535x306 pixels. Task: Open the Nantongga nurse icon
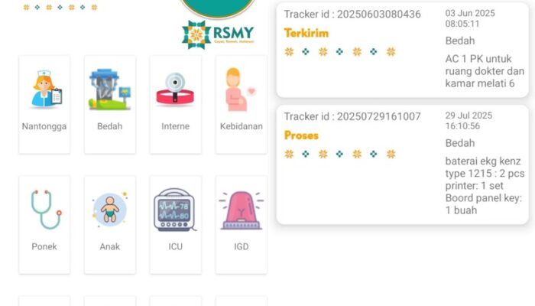pos(44,90)
